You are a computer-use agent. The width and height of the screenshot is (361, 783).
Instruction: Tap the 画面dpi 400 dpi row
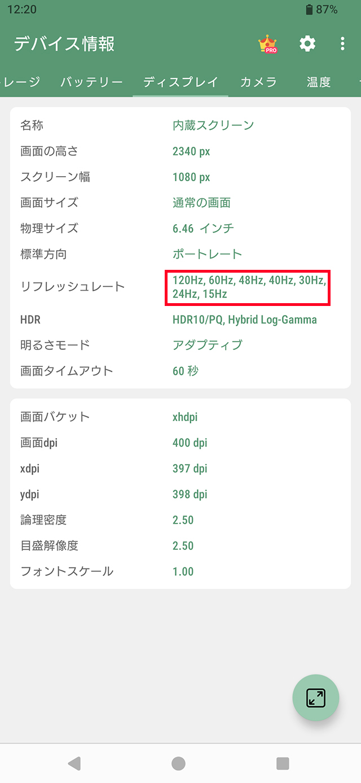pos(180,443)
